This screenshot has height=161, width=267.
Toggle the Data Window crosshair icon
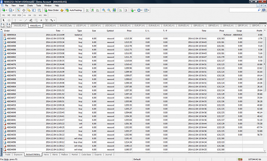coord(23,10)
